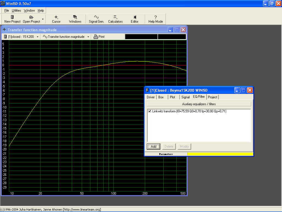Viewport: 282px width, 212px height.
Task: Click the Auxiliary equalizers / filters header button
Action: [199, 104]
